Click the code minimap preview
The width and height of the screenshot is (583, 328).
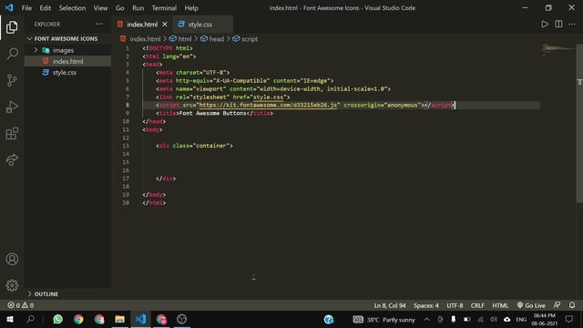(557, 50)
